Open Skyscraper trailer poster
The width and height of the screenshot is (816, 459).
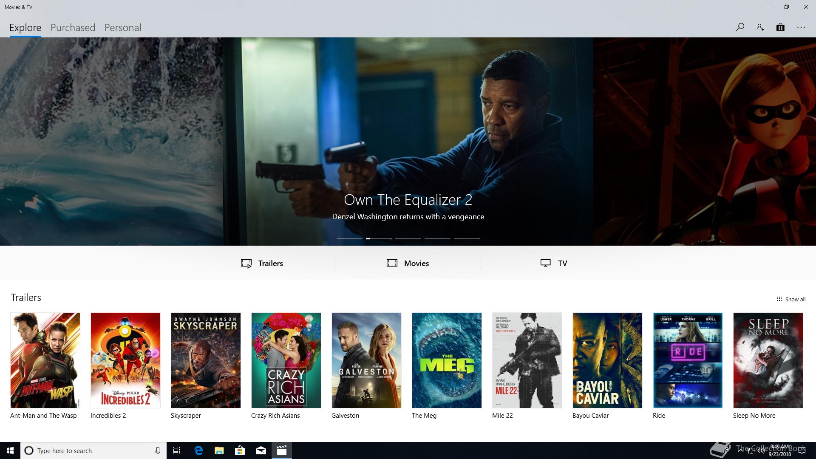[x=206, y=360]
